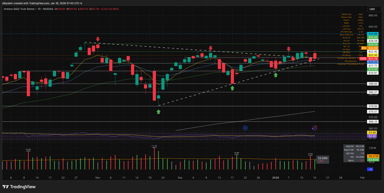Click the 78.9M volume bar label
The width and height of the screenshot is (384, 193).
(x=236, y=153)
